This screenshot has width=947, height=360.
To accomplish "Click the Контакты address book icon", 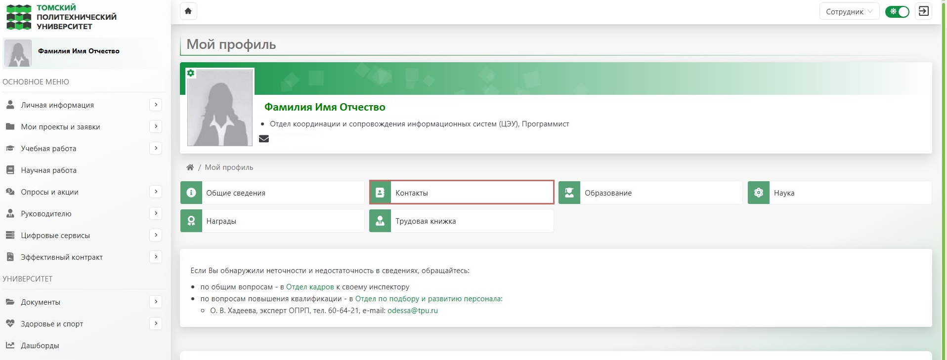I will 380,193.
